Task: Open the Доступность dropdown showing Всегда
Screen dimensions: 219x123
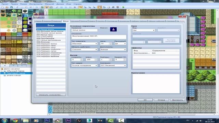Action: pos(113,50)
